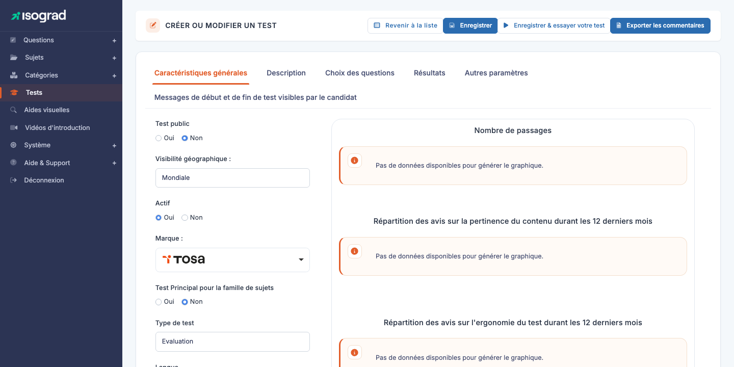Click the Système gear icon
The image size is (734, 367).
pyautogui.click(x=13, y=145)
